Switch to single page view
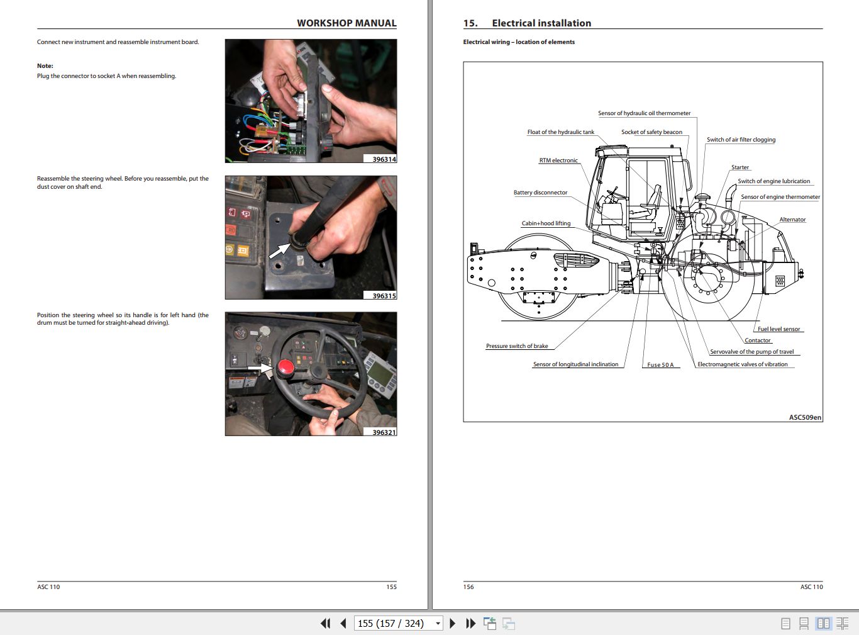 [785, 623]
